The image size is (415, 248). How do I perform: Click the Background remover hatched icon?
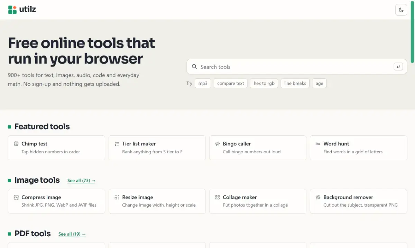tap(318, 197)
